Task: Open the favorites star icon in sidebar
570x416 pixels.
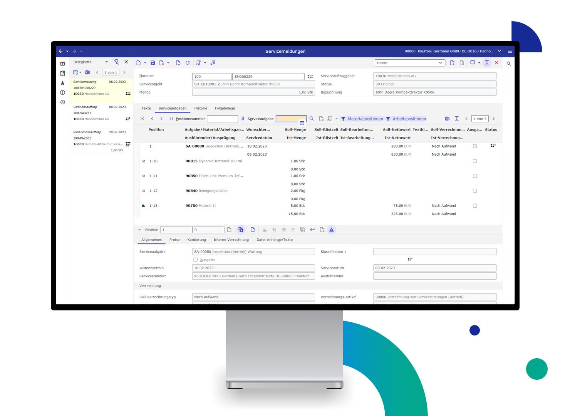Action: pyautogui.click(x=62, y=64)
